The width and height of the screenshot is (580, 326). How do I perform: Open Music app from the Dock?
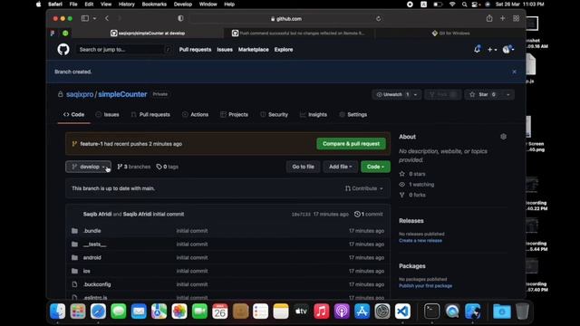click(322, 312)
